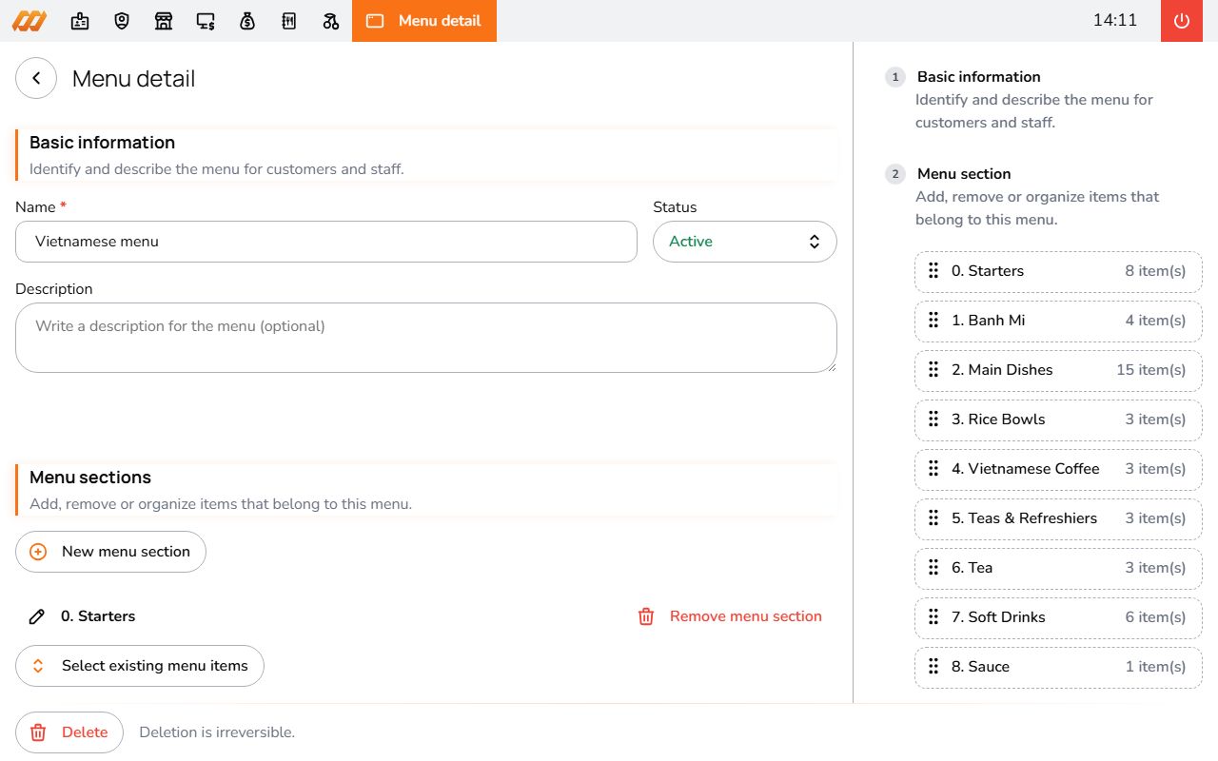Click the Description text area
The width and height of the screenshot is (1218, 761).
click(x=426, y=338)
